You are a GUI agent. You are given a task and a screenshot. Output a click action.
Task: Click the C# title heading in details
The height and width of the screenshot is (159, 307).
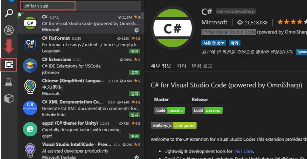pos(207,12)
